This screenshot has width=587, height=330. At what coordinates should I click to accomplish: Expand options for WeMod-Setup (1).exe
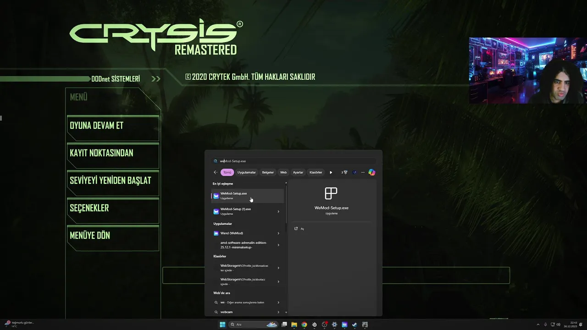[x=278, y=211]
